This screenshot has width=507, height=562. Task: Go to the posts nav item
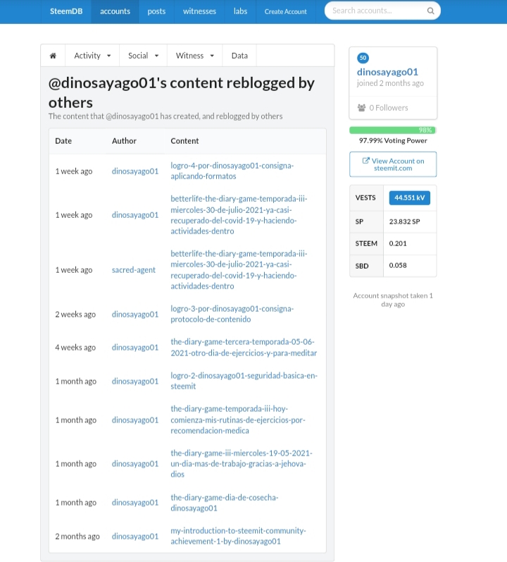156,11
